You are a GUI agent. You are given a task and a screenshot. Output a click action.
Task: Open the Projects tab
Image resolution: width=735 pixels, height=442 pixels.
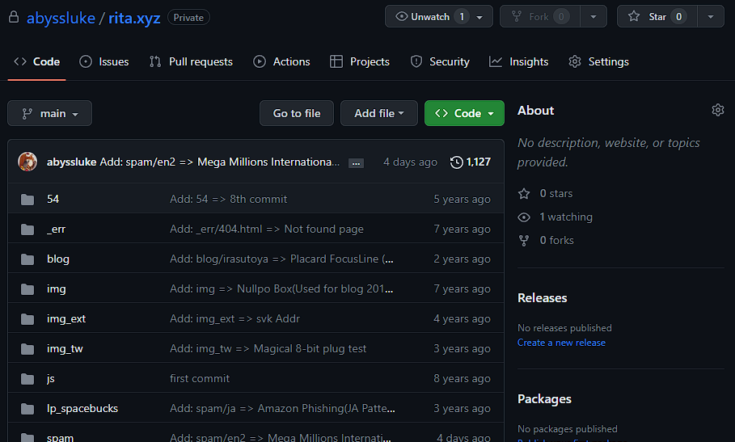[360, 61]
